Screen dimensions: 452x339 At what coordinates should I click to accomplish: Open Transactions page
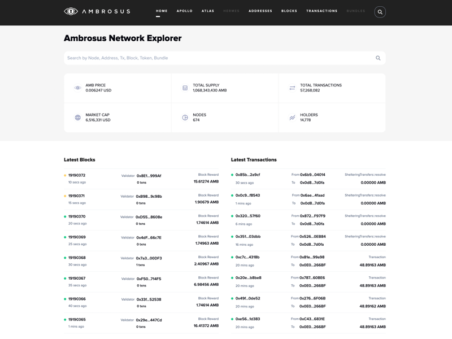pos(321,11)
